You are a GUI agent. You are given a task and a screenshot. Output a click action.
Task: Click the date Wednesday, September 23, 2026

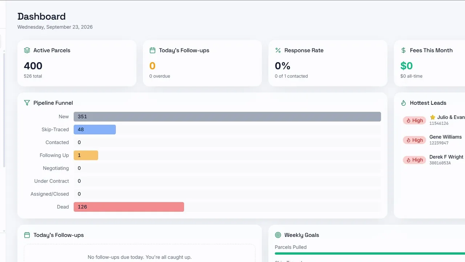point(55,27)
